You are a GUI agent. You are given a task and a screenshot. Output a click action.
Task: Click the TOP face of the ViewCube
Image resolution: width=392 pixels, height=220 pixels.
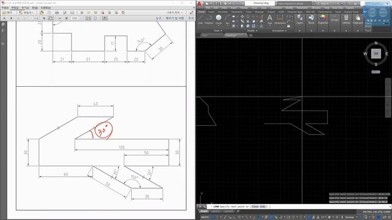point(375,54)
